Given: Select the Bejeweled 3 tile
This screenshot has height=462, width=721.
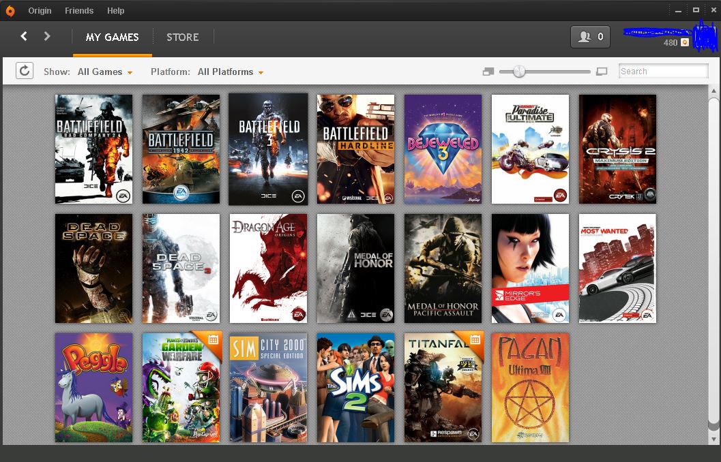Looking at the screenshot, I should pos(443,149).
